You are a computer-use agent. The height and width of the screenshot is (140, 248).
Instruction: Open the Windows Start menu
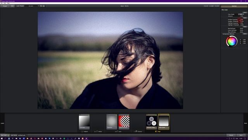click(x=2, y=138)
